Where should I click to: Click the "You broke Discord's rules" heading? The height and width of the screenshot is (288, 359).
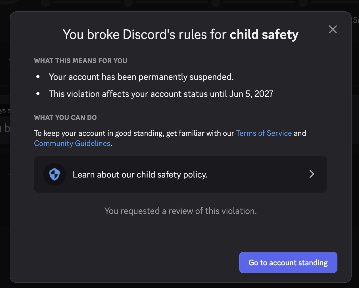145,35
